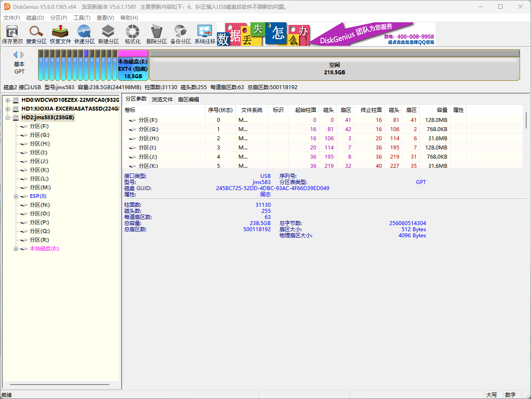Expand the HD0:WDCWD10EZEX disk tree node
Screen dimensions: 531x399
tap(7, 100)
